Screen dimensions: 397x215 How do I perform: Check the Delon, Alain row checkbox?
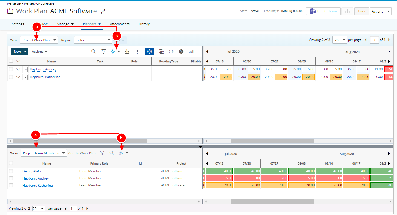[11, 171]
